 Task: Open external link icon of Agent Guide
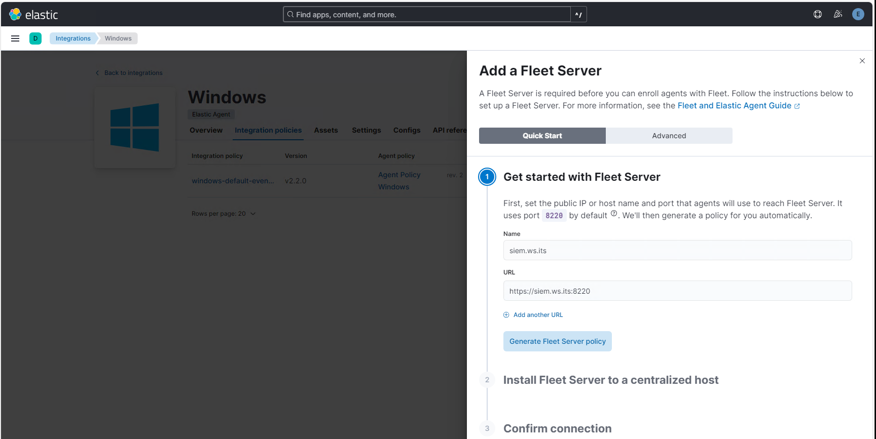pos(797,106)
